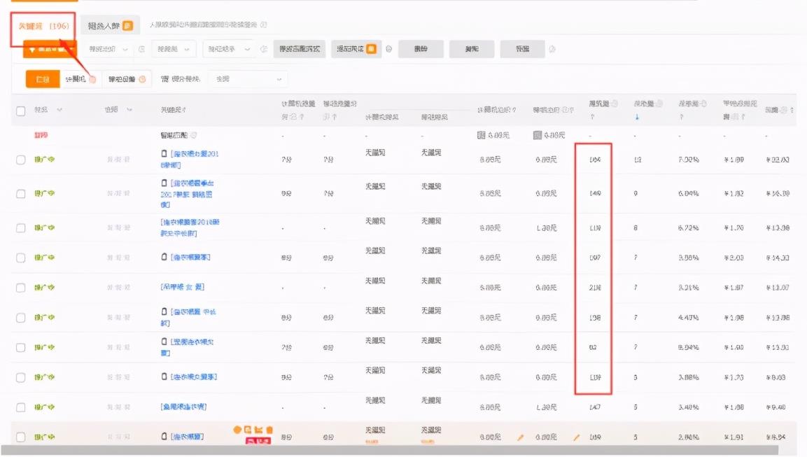Viewport: 807px width, 457px height.
Task: Tick the checkbox of the fourth keyword row
Action: click(x=20, y=258)
